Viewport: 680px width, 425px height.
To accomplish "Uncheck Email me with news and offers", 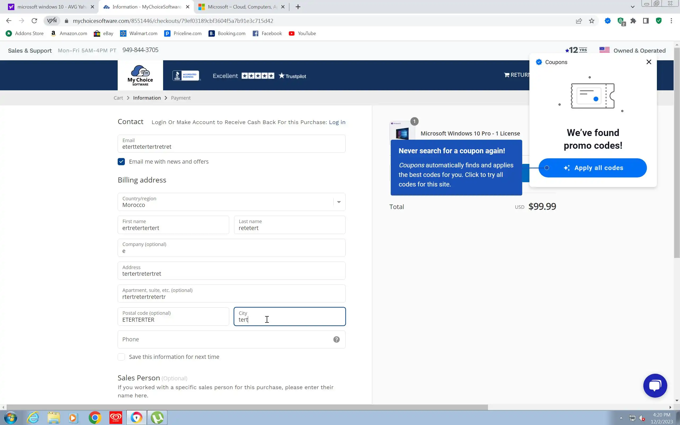I will click(x=121, y=161).
